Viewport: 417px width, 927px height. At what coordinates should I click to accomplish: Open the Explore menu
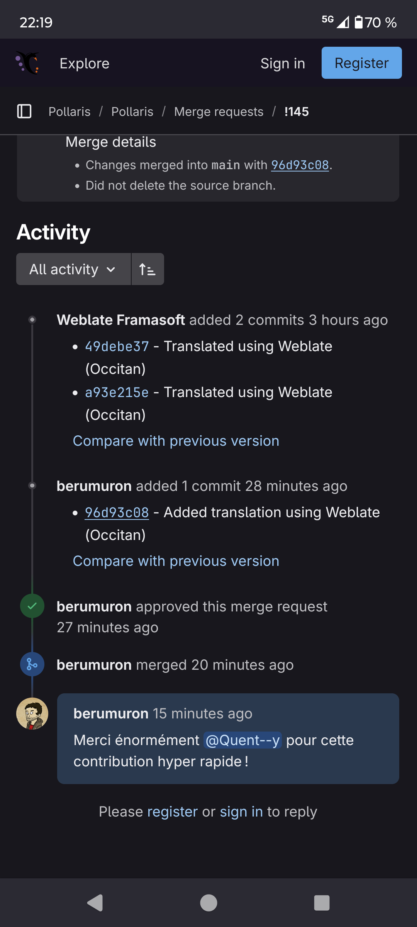(85, 63)
